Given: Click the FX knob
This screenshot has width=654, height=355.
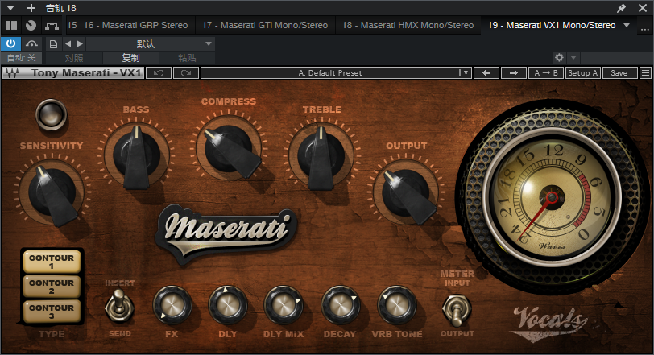Looking at the screenshot, I should tap(172, 305).
